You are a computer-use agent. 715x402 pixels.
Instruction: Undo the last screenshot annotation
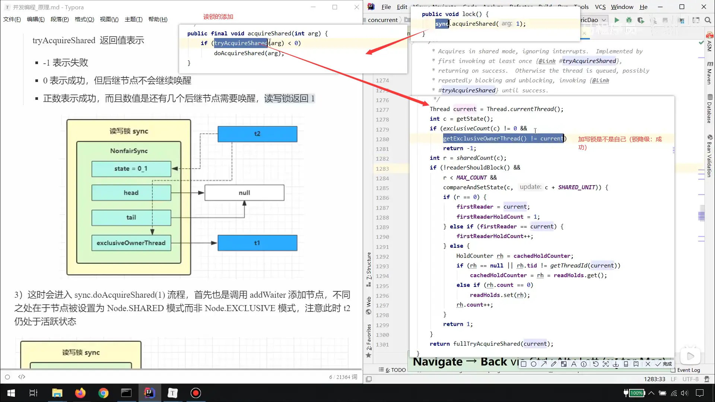click(x=596, y=364)
